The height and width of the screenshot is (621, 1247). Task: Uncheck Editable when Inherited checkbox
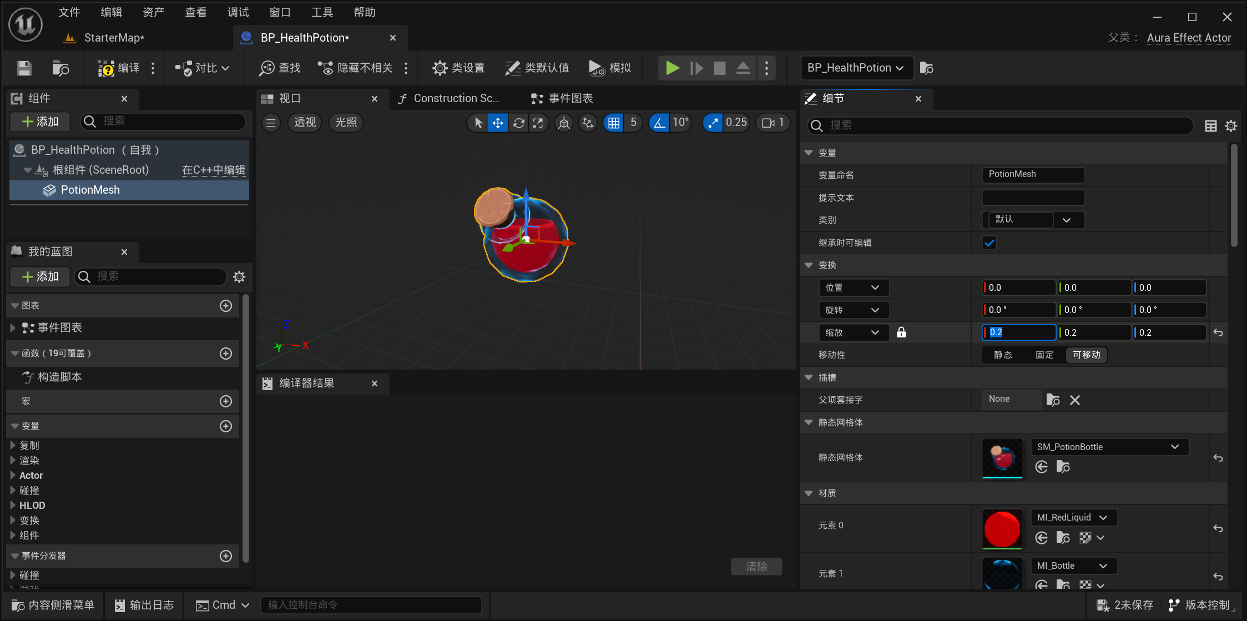(x=989, y=243)
